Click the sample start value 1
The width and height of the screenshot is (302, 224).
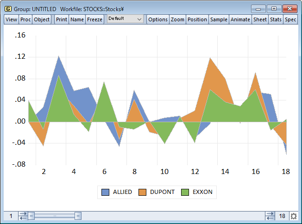(x=11, y=216)
